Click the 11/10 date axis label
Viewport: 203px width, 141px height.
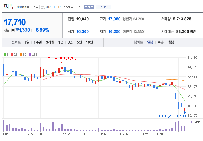pyautogui.click(x=182, y=134)
